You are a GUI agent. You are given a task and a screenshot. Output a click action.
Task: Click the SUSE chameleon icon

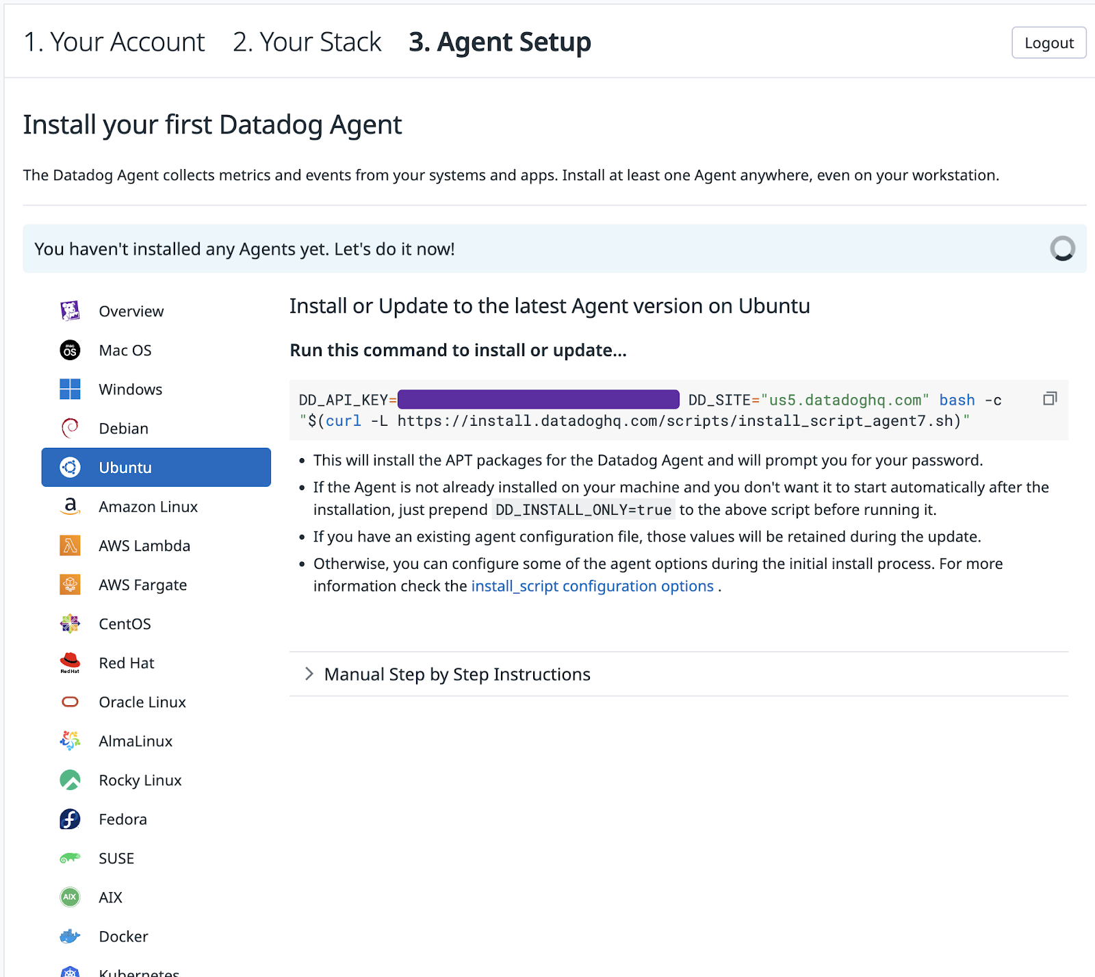tap(70, 858)
